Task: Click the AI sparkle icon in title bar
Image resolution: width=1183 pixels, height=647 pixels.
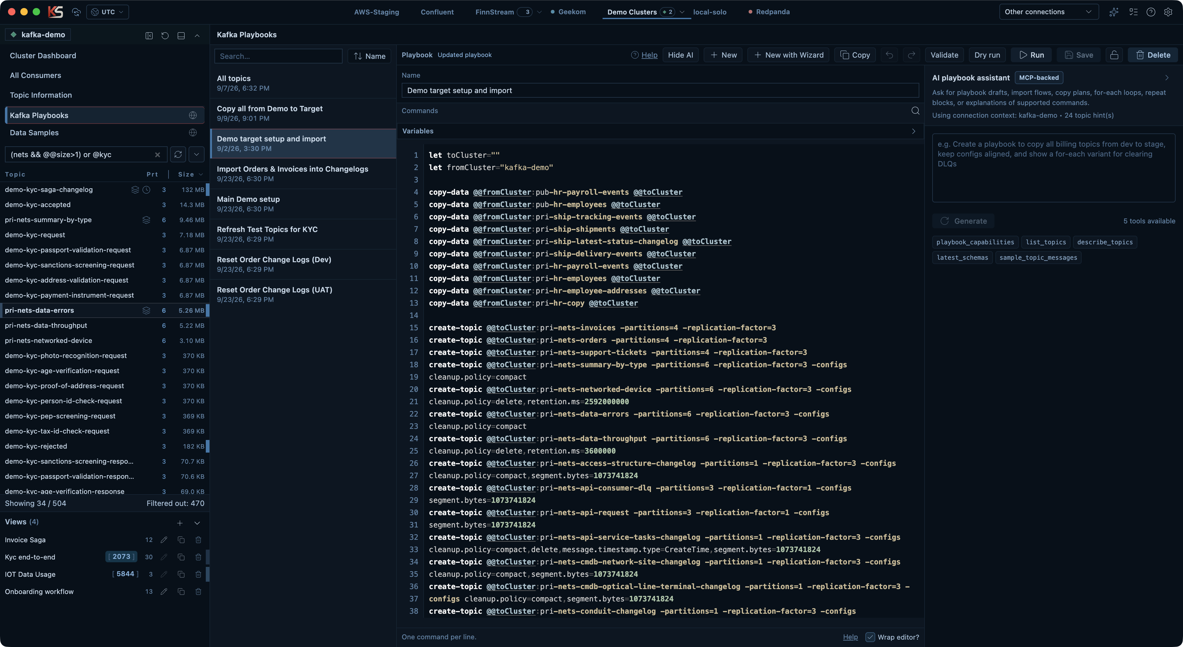Action: click(1114, 12)
